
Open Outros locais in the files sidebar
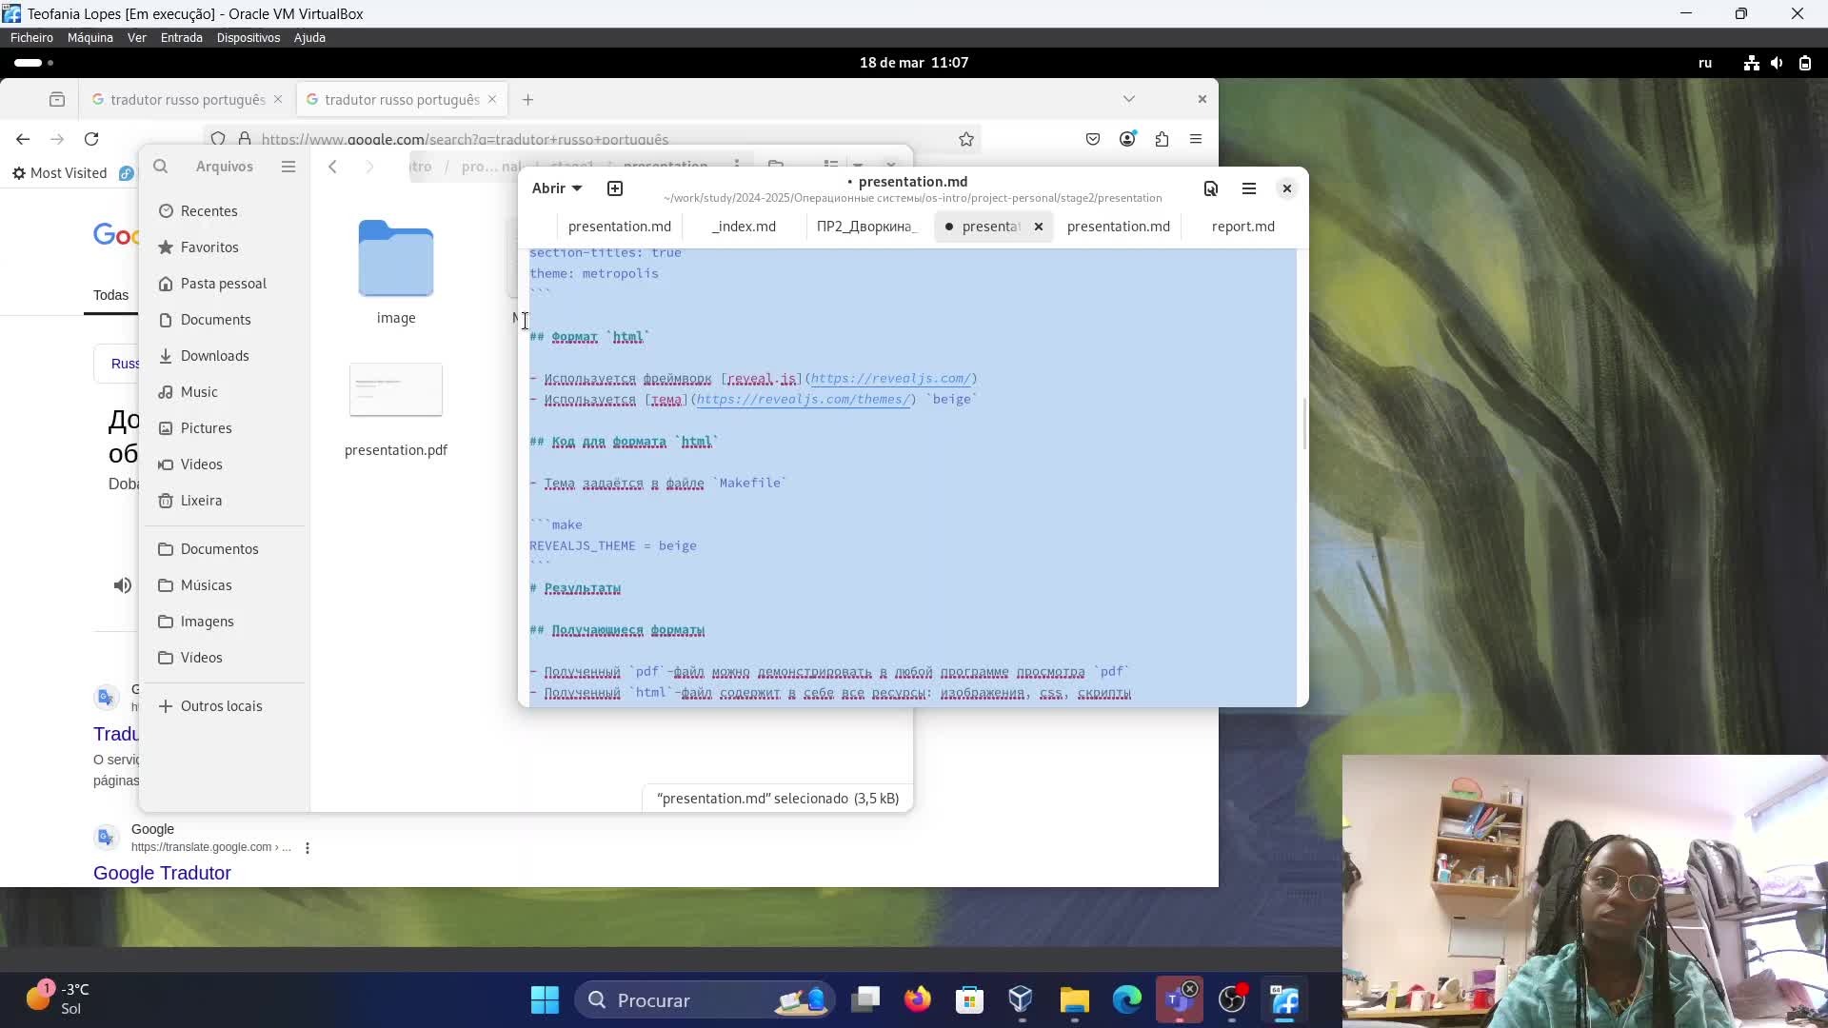[x=225, y=706]
